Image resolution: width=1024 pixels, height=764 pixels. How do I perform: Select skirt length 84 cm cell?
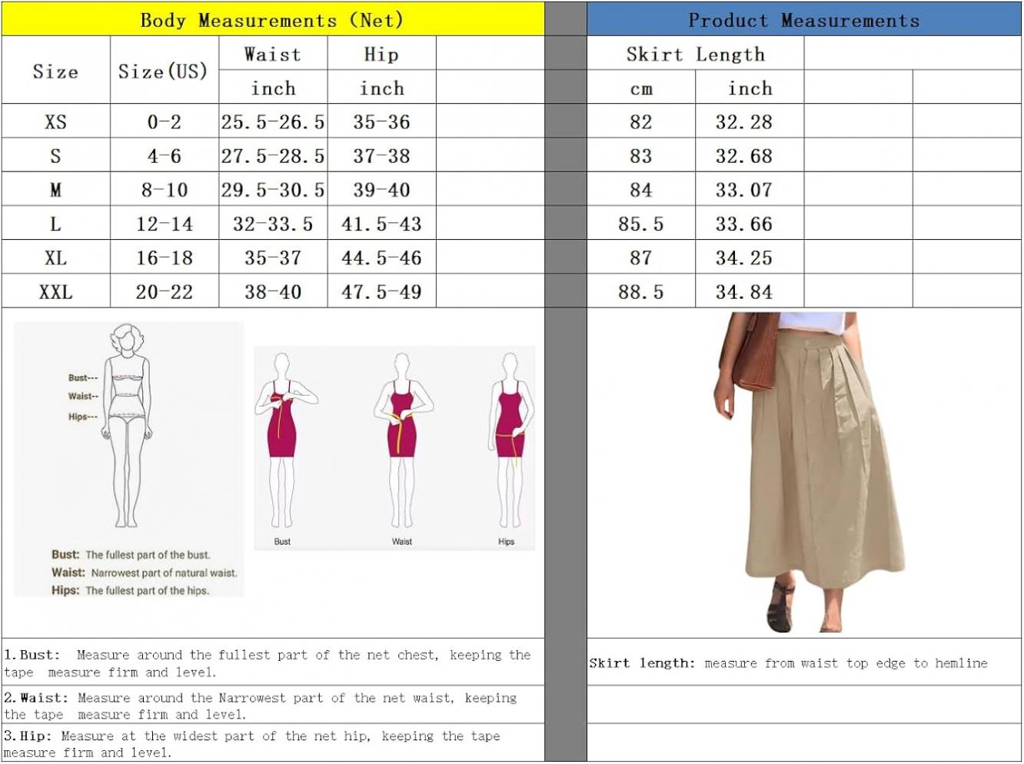[641, 189]
